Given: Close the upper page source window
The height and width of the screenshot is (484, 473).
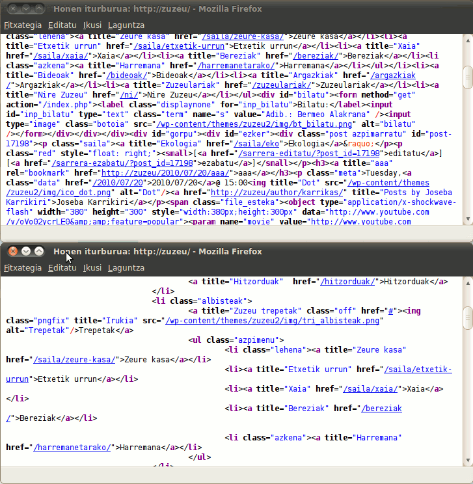Looking at the screenshot, I should point(12,9).
